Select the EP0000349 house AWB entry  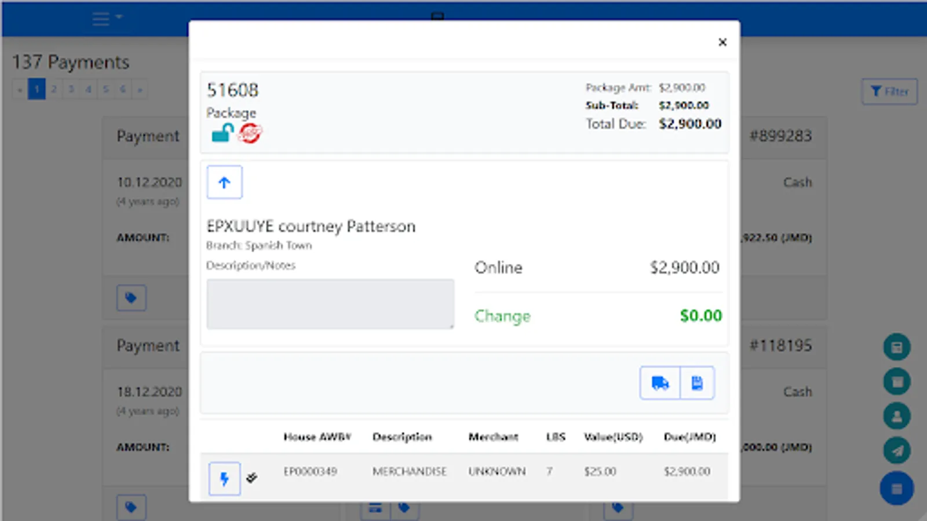coord(311,471)
